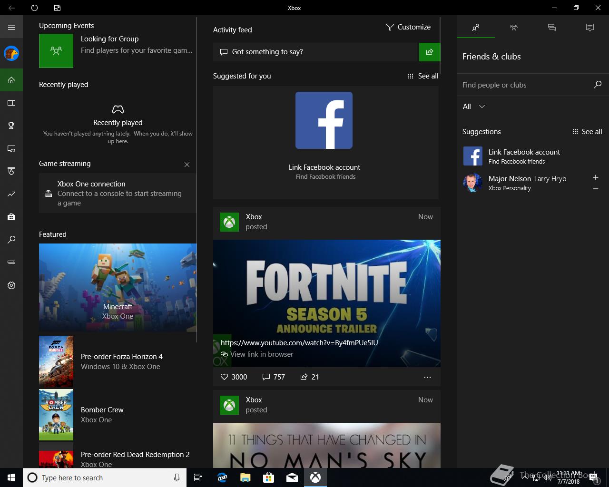Go to Home in the sidebar

point(11,80)
